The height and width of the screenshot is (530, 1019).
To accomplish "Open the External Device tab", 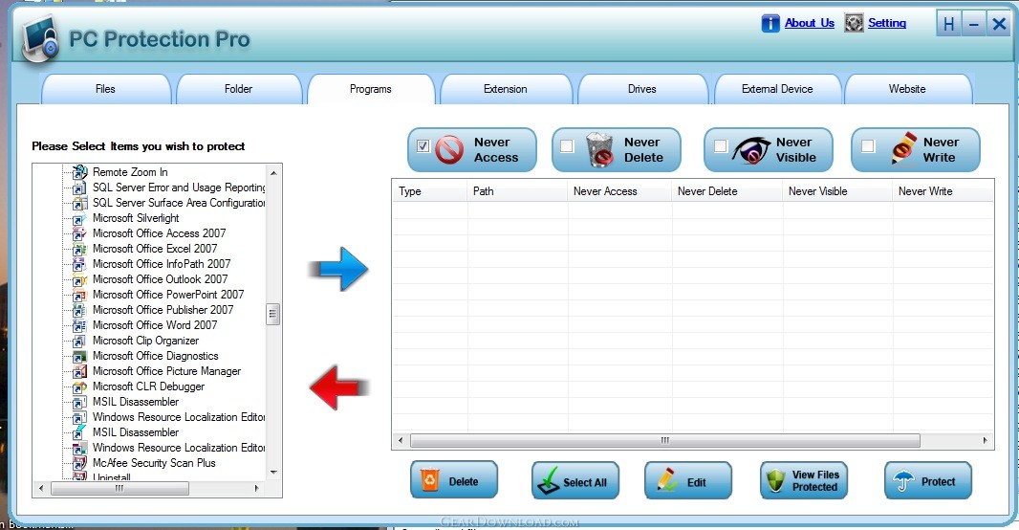I will [777, 89].
